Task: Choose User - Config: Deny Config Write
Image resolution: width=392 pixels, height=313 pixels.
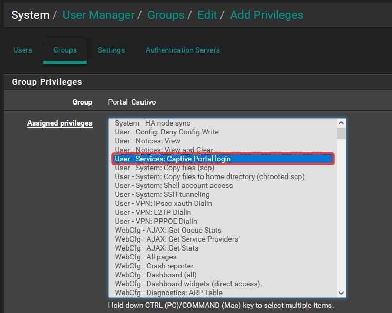Action: (x=167, y=132)
